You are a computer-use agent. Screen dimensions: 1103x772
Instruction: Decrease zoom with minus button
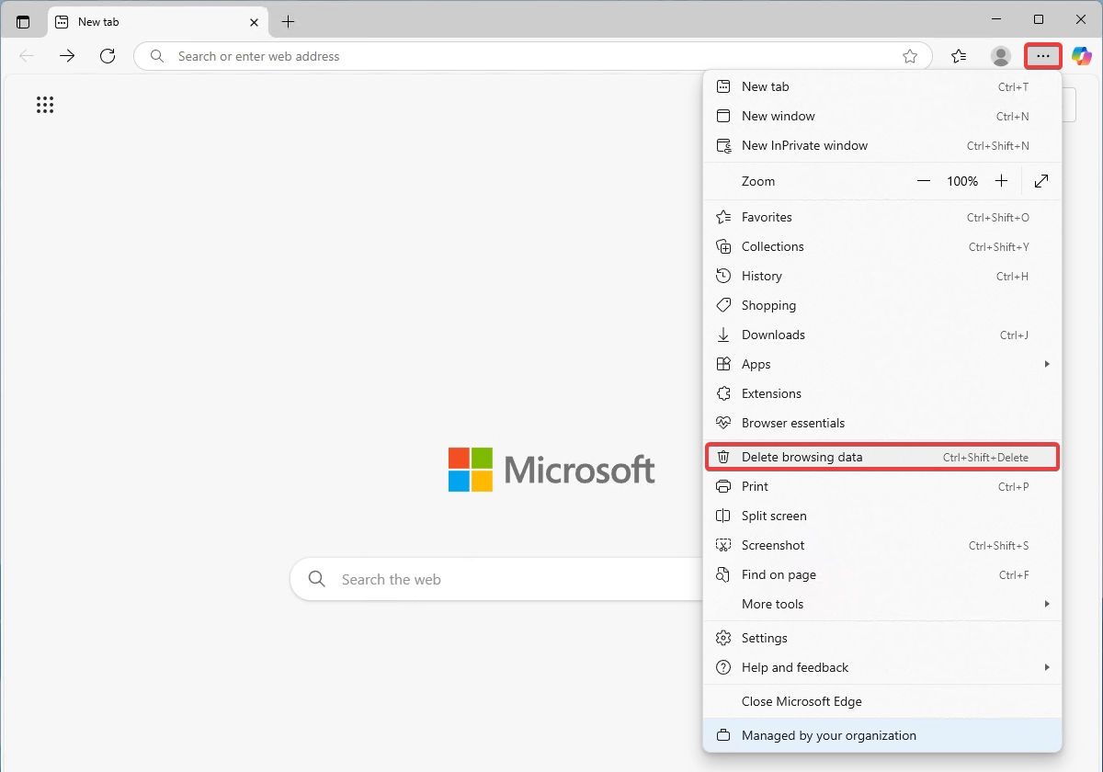point(924,181)
